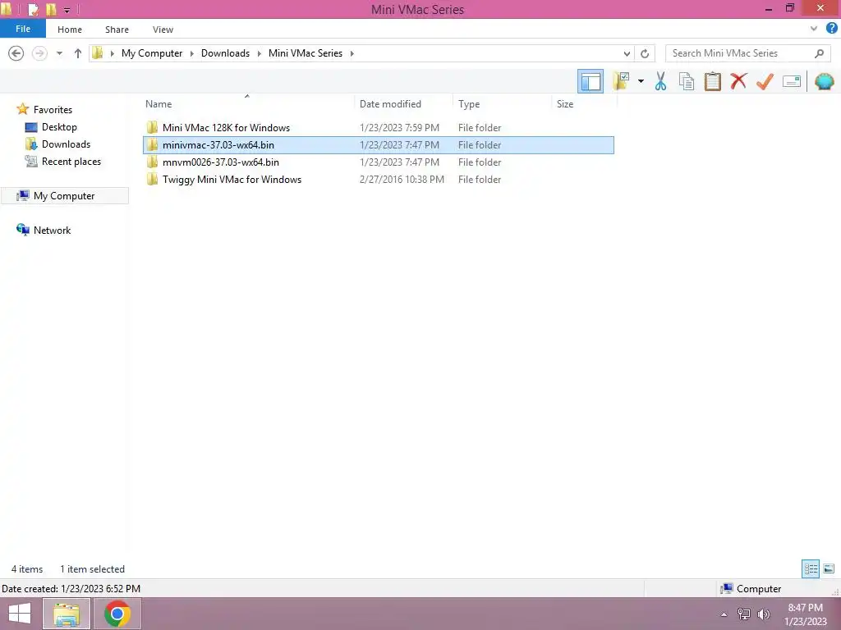This screenshot has width=841, height=630.
Task: Open the File menu tab
Action: (x=23, y=29)
